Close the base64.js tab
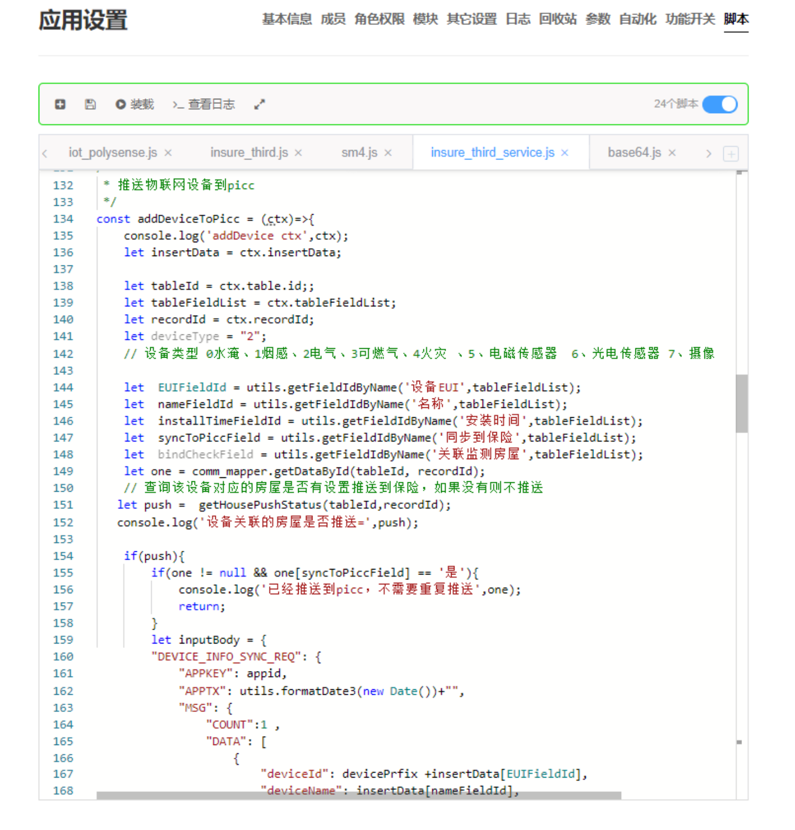The image size is (795, 830). coord(672,153)
